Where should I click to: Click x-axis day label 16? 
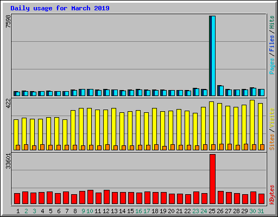[138, 211]
